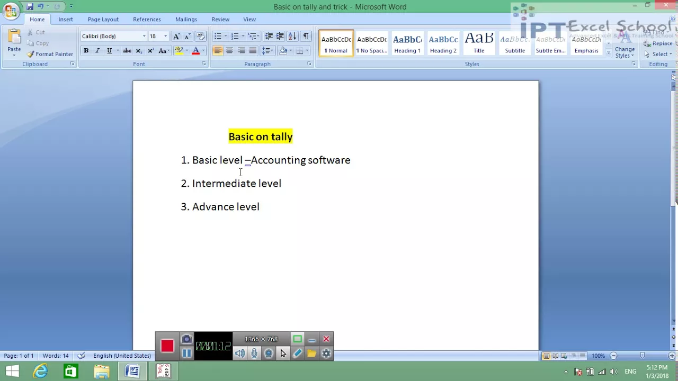Open the Line Spacing dropdown

tap(267, 51)
